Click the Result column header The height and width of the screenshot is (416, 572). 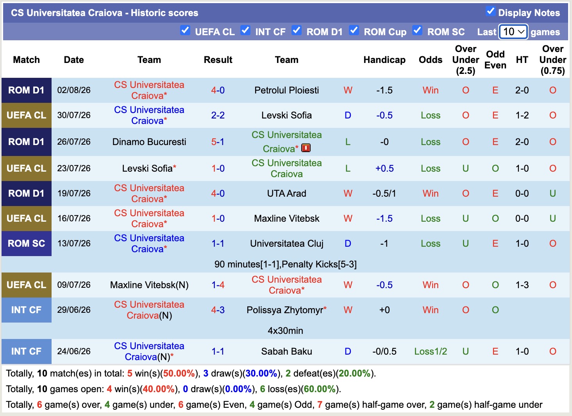coord(218,60)
